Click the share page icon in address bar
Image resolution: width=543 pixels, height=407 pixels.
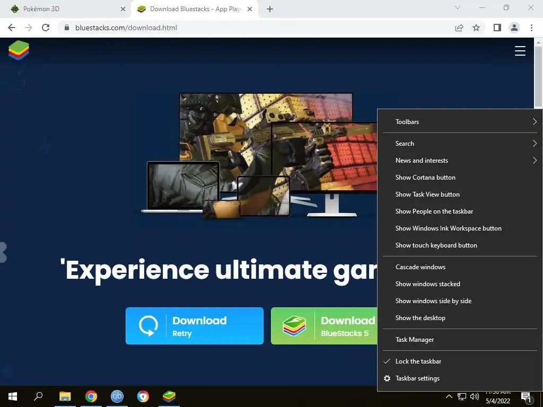pyautogui.click(x=459, y=28)
